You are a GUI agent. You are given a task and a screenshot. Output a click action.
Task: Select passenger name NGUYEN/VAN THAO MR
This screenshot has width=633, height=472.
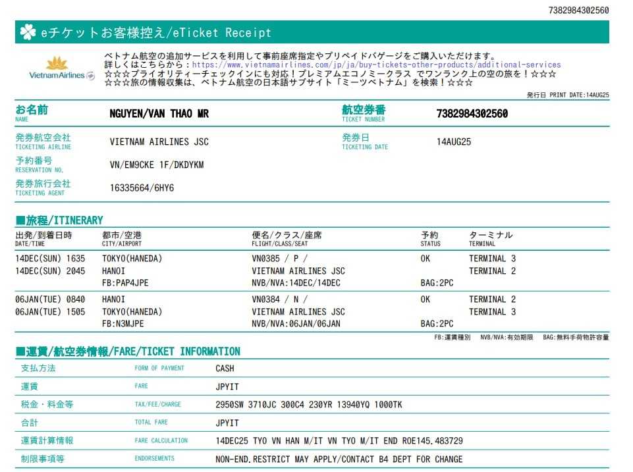click(x=159, y=114)
